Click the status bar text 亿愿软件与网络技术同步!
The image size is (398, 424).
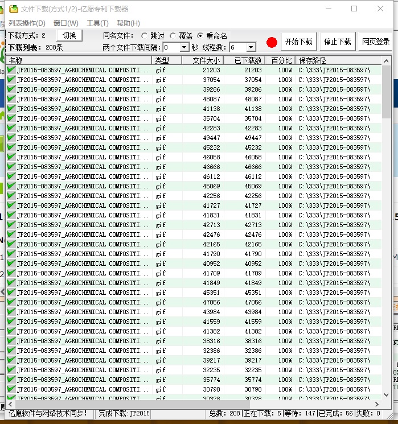(48, 413)
